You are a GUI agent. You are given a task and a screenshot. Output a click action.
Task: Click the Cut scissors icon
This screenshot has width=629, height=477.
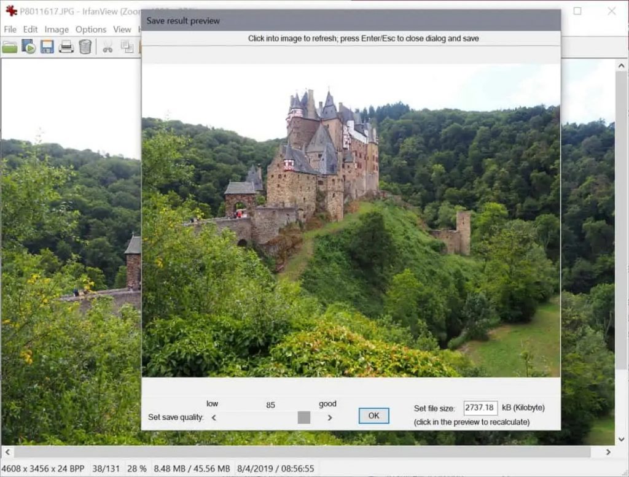pyautogui.click(x=107, y=47)
